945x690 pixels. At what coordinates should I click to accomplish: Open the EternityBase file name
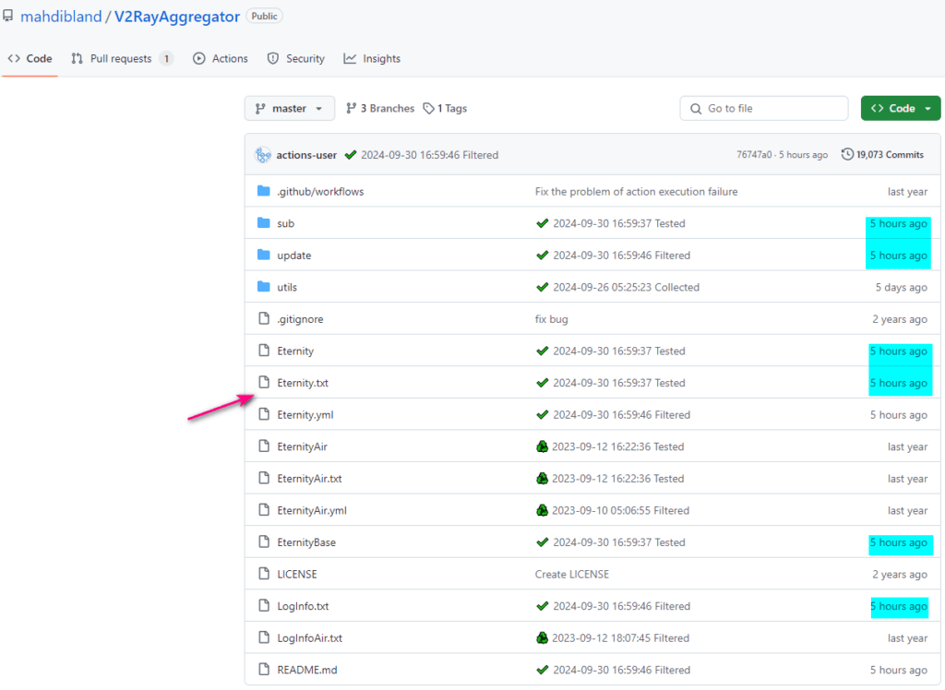coord(306,542)
